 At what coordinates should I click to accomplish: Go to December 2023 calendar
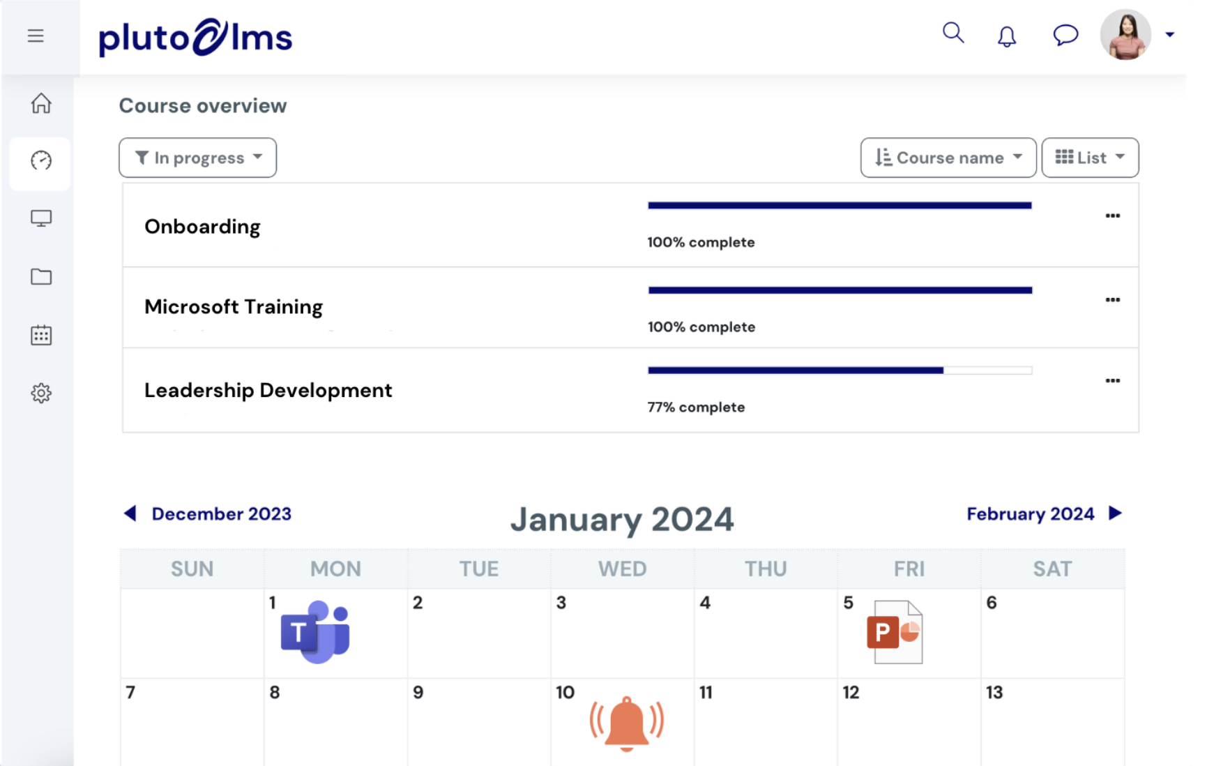point(208,514)
